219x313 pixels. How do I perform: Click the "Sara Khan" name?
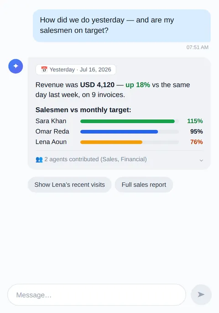[x=51, y=121]
